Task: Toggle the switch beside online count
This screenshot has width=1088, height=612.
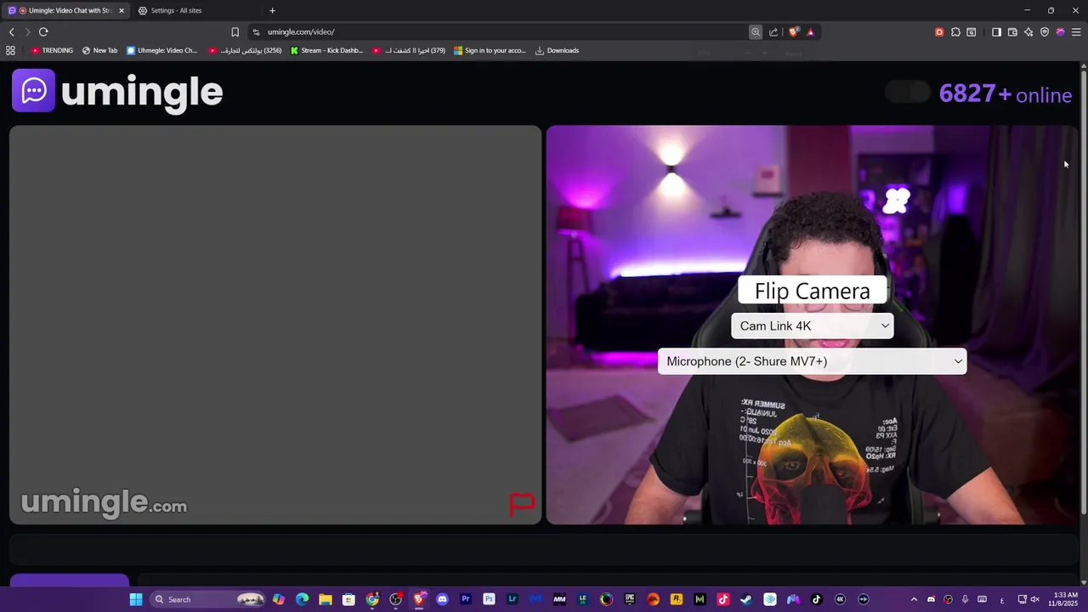Action: tap(908, 92)
